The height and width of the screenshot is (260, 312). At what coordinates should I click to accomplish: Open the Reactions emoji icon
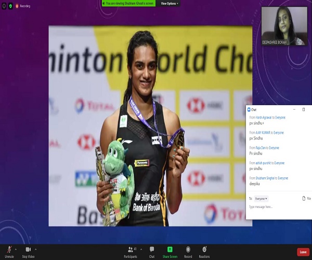tap(204, 249)
